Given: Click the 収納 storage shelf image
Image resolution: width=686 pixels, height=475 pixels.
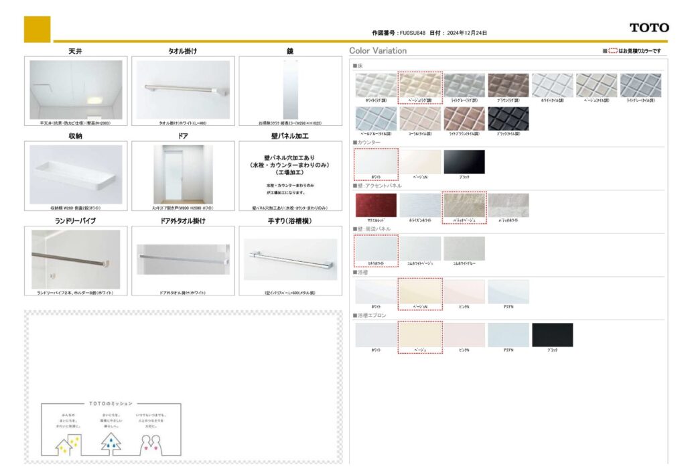Looking at the screenshot, I should point(76,174).
